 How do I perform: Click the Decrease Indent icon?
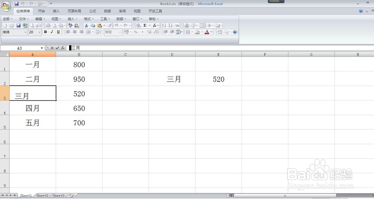point(165,32)
